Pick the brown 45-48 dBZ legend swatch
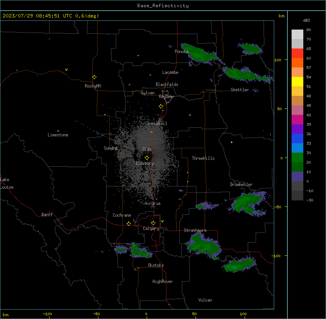Viewport: 326px width, 319px height. pos(297,100)
